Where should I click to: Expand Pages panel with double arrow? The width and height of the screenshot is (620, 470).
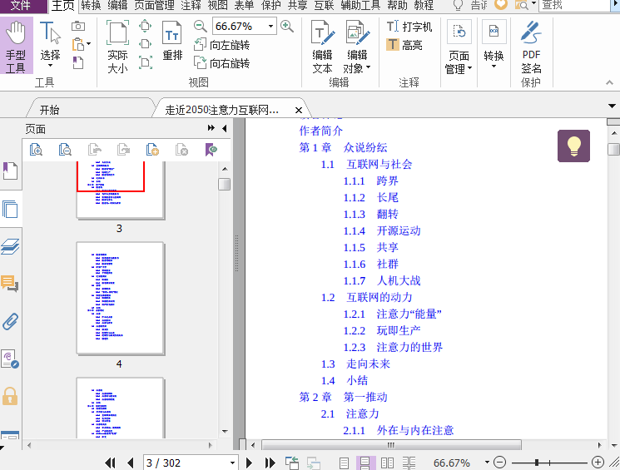[211, 128]
